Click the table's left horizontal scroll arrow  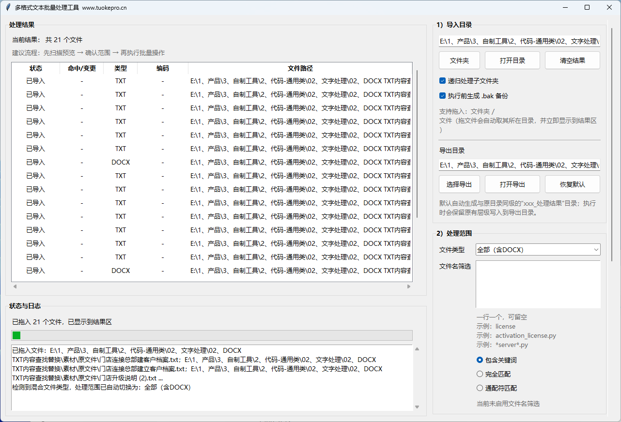tap(15, 286)
